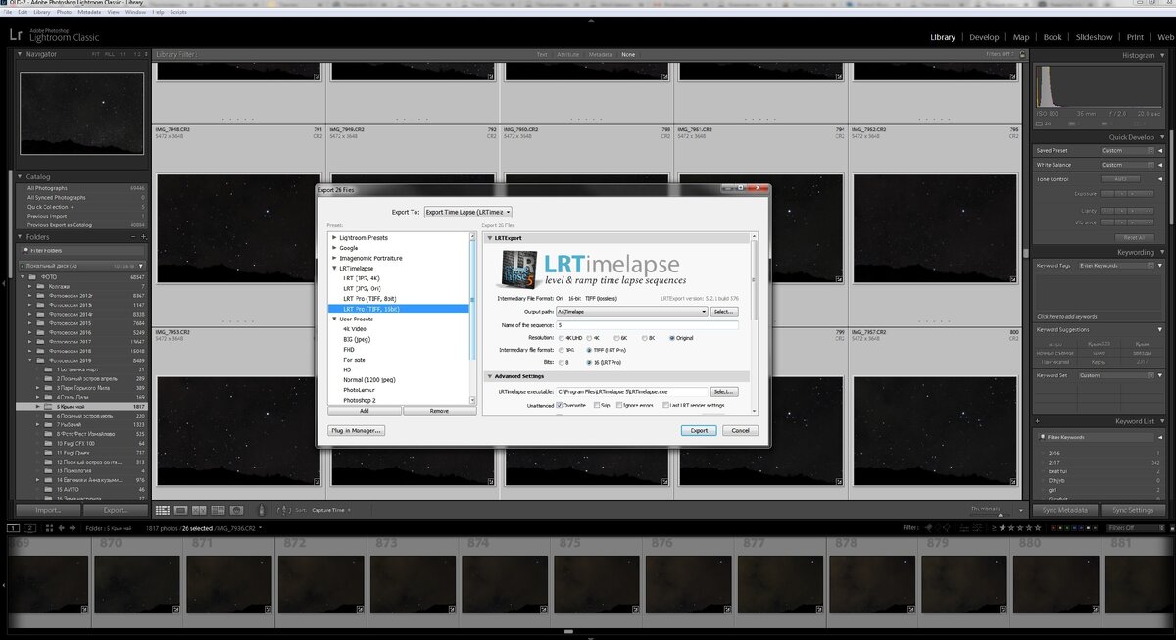Choose JPG intermediary file format
This screenshot has width=1176, height=640.
pos(562,350)
